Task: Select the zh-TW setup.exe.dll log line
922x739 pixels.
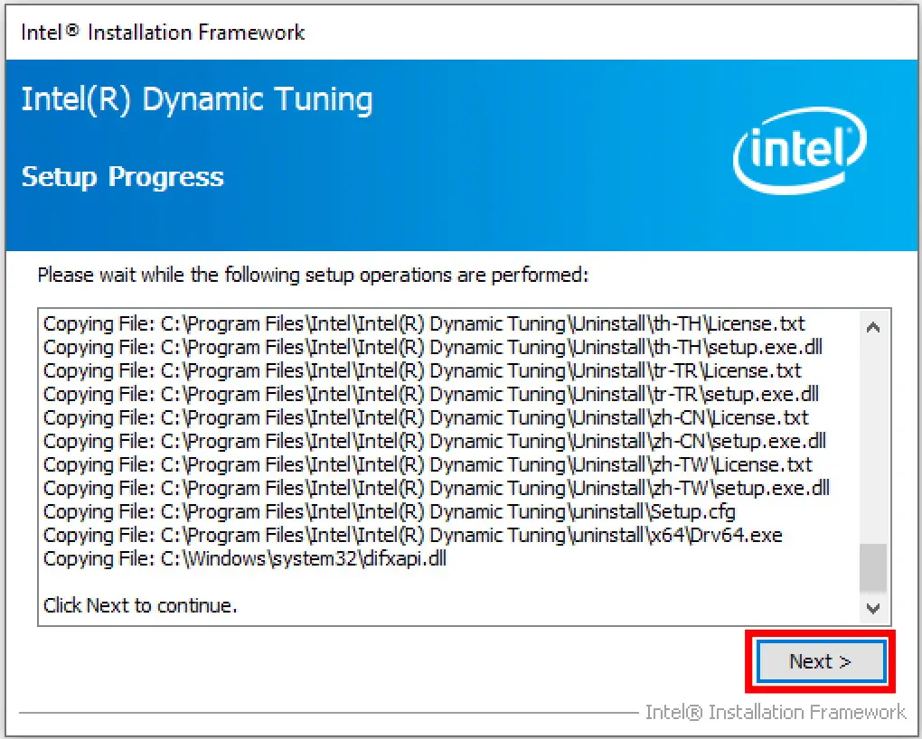Action: coord(432,488)
